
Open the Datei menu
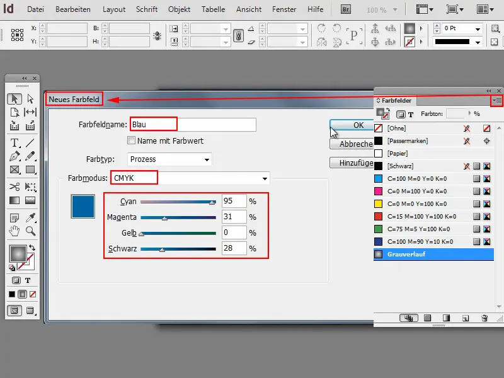[x=35, y=9]
